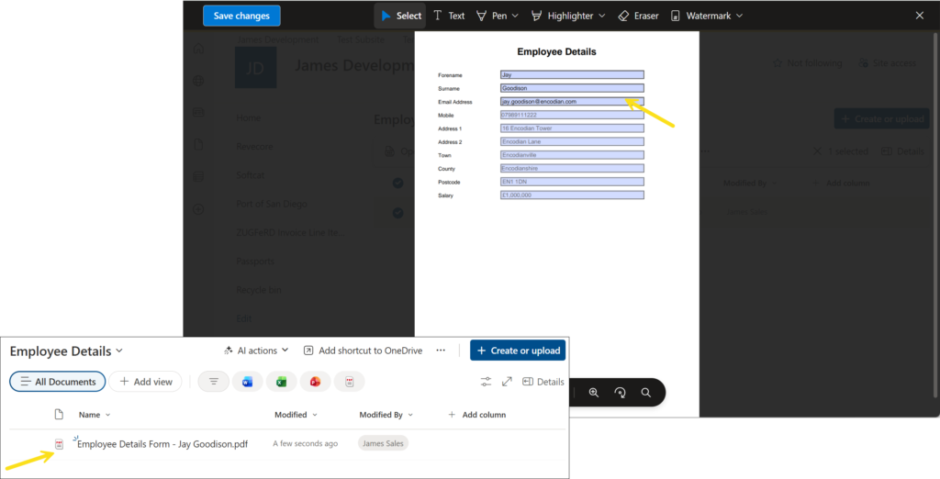Switch to the All Documents view
Image resolution: width=940 pixels, height=479 pixels.
(x=58, y=382)
